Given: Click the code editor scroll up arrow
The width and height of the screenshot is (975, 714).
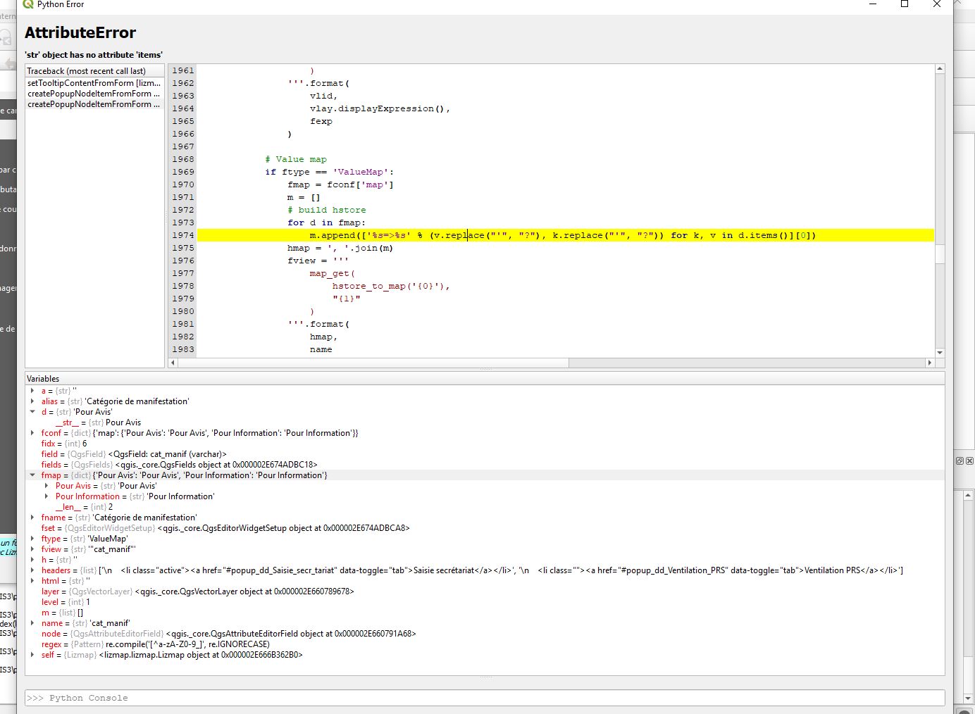Looking at the screenshot, I should 940,69.
